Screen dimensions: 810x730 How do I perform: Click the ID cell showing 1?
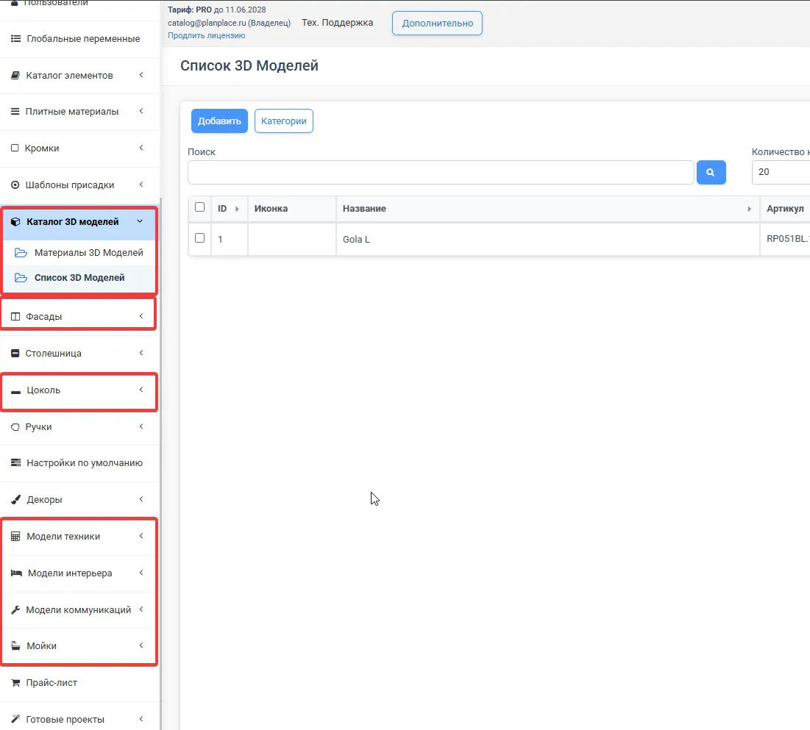tap(230, 239)
